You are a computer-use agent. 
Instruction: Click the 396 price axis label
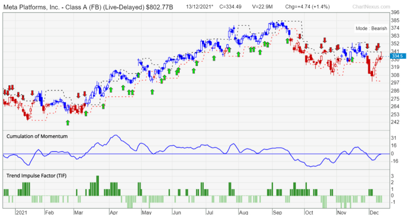coord(395,12)
